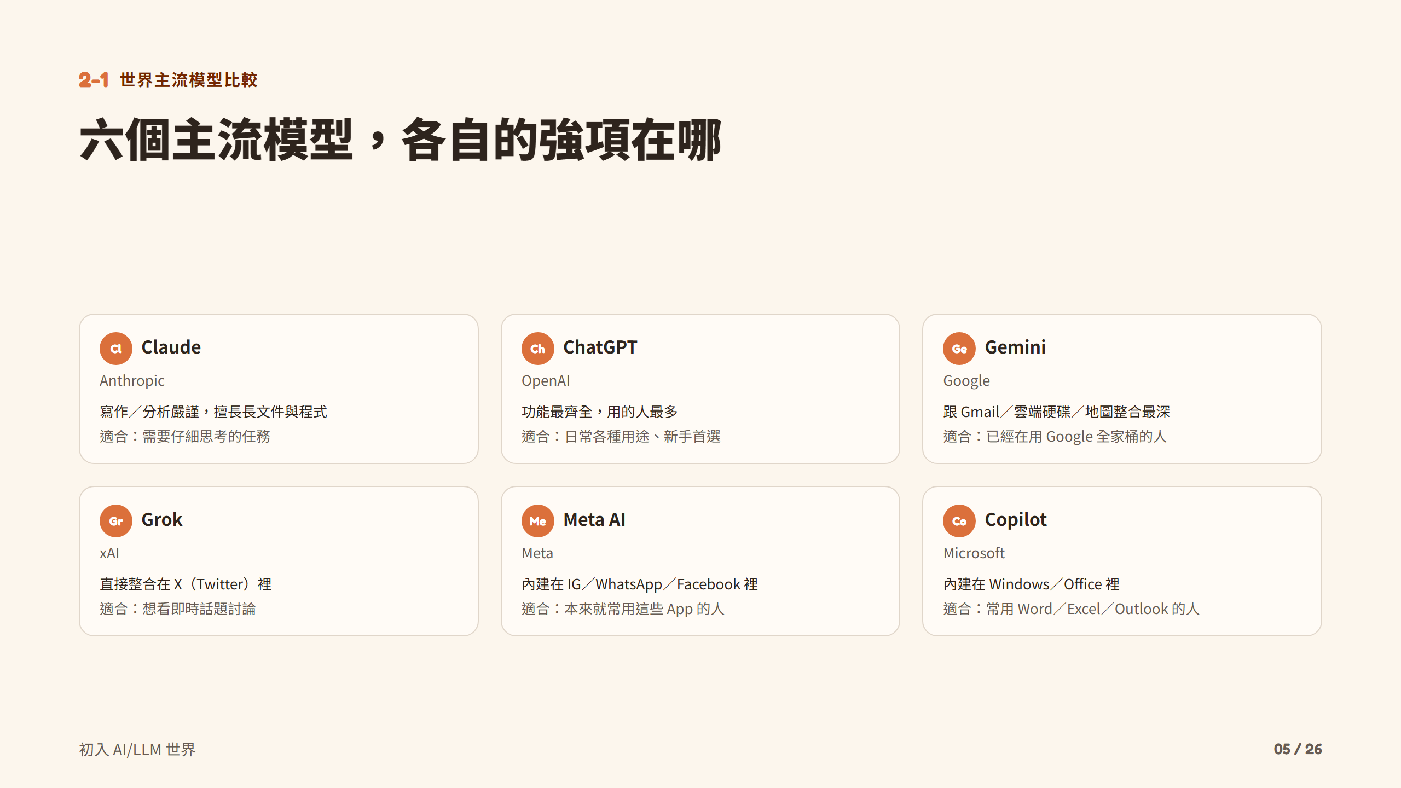Click the text '適合：已經在用 Google 全家桶的人'
Viewport: 1401px width, 788px height.
coord(1055,437)
